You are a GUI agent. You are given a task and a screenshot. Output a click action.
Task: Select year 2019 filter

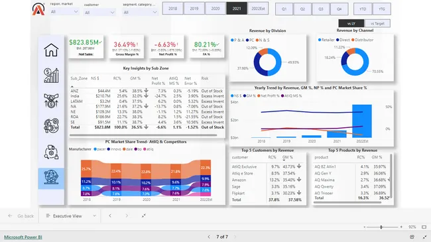pos(194,9)
